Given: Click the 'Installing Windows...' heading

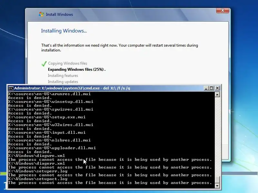Looking at the screenshot, I should click(x=64, y=31).
